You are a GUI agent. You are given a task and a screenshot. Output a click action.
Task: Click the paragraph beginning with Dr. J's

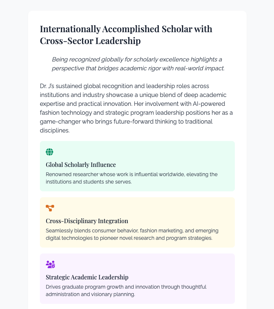coord(136,108)
